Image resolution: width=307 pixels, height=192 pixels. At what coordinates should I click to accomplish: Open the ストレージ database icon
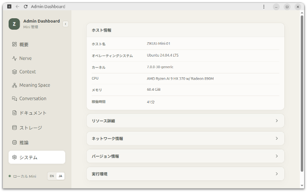coord(14,128)
